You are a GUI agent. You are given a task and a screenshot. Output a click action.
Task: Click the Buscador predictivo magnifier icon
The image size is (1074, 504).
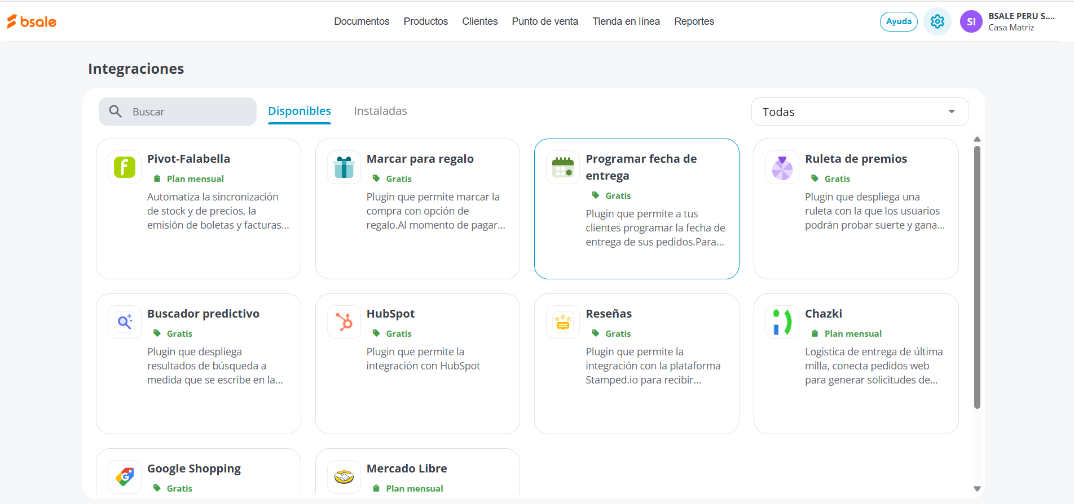[x=125, y=322]
